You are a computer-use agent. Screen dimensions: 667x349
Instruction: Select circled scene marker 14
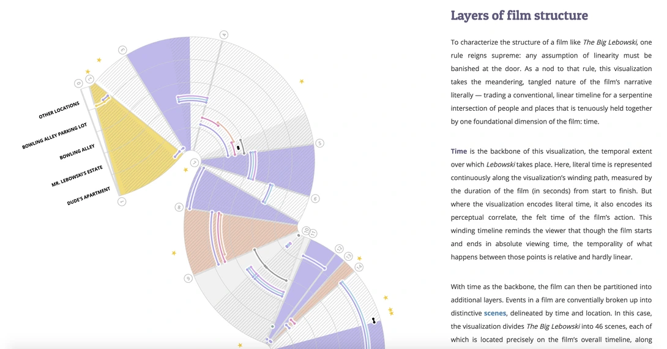click(359, 267)
